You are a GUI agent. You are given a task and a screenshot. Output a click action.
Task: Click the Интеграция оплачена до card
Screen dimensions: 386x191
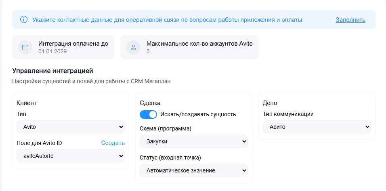tap(63, 47)
